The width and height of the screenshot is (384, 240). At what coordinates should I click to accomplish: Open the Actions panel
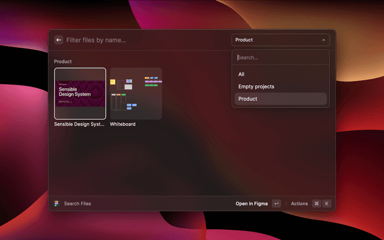click(x=299, y=203)
